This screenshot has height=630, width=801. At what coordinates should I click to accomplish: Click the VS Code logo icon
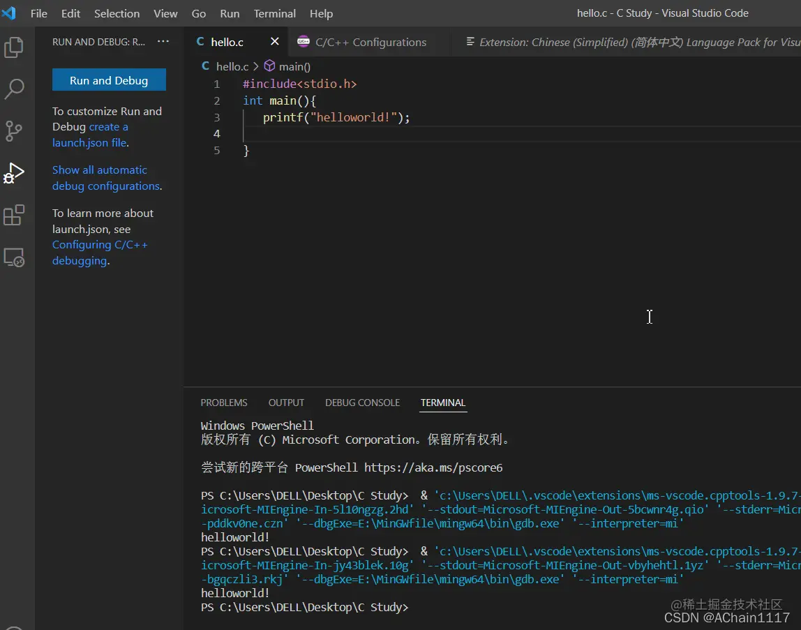[x=8, y=13]
